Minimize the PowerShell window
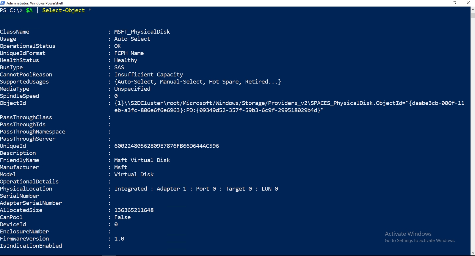 click(x=441, y=3)
